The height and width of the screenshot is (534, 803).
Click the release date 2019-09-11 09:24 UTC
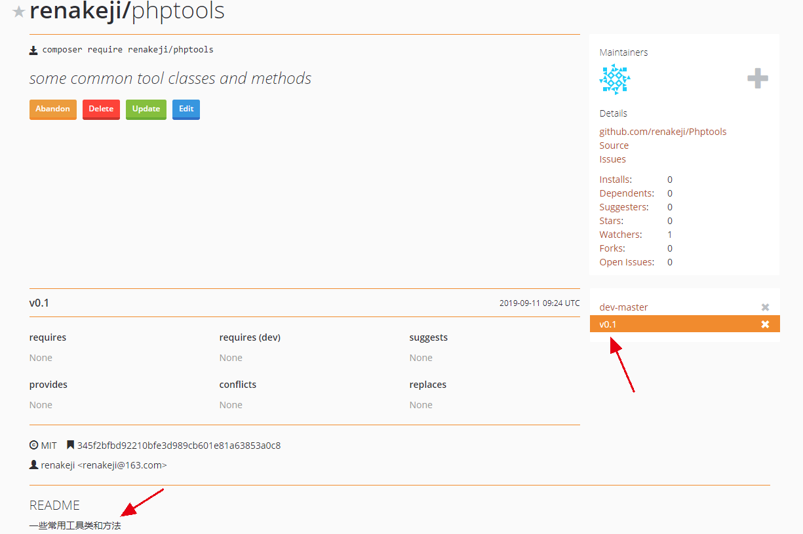(x=539, y=303)
